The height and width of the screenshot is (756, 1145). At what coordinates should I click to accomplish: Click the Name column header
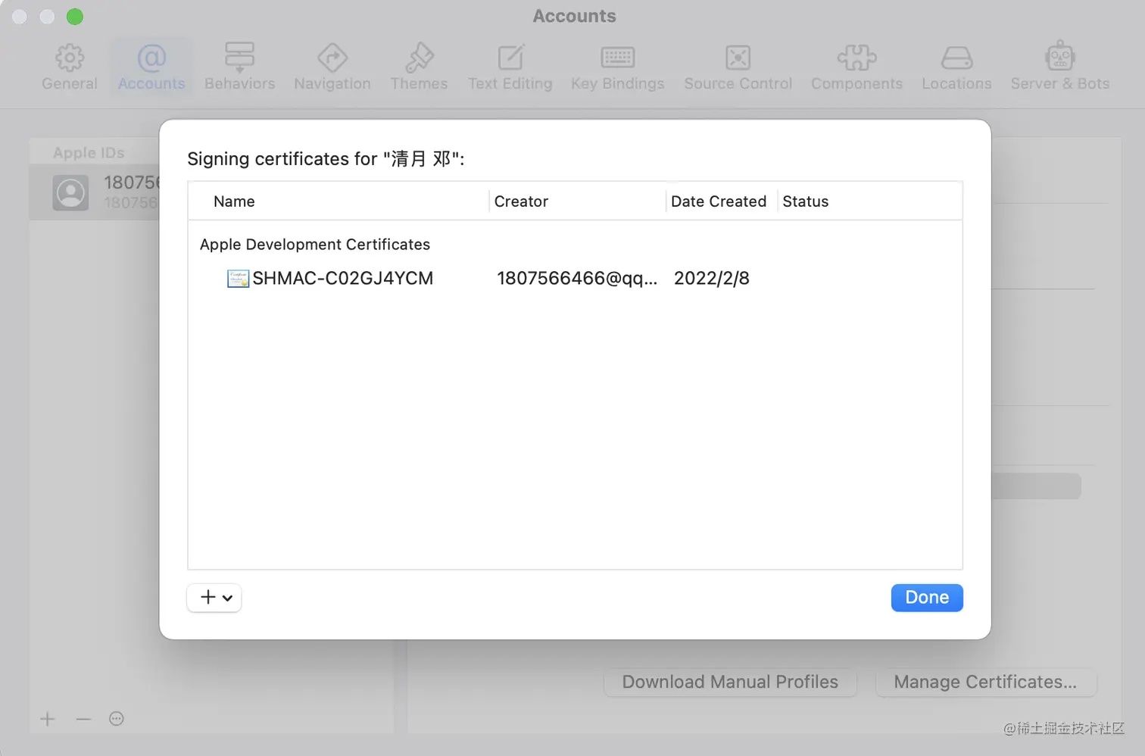pyautogui.click(x=234, y=201)
